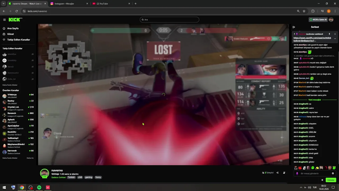Open recommended channel ApoCalpSer
Image resolution: width=339 pixels, height=191 pixels.
point(18,127)
